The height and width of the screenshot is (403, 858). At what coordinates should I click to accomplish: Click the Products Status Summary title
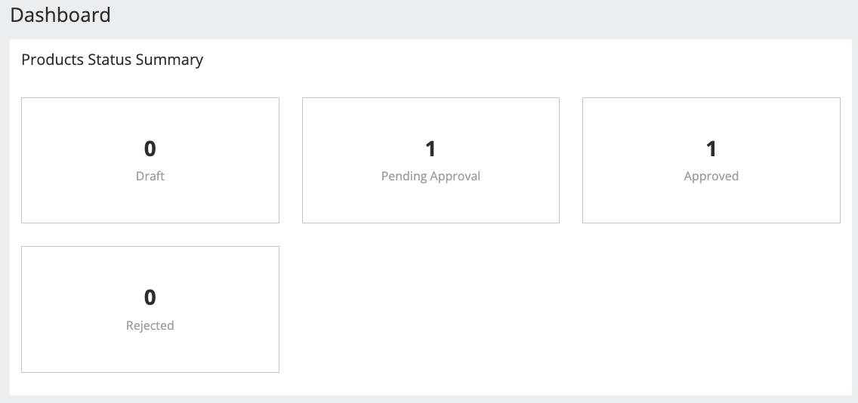pos(113,60)
